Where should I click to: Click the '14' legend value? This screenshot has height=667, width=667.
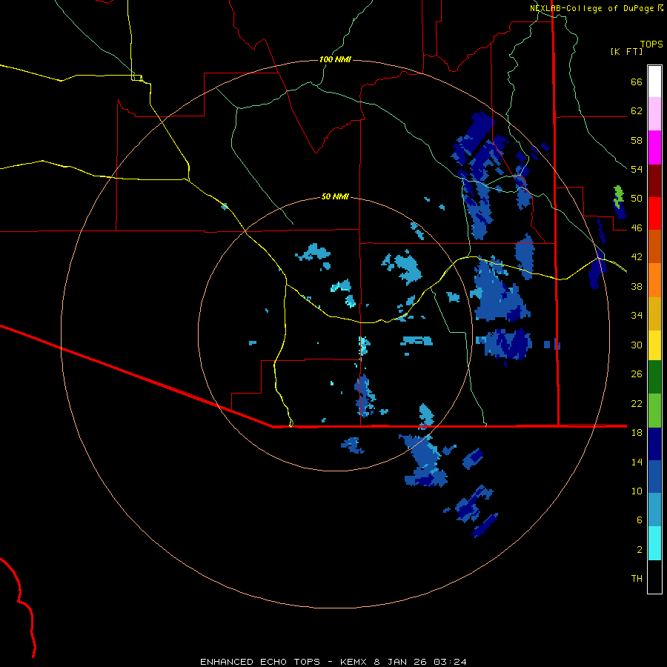click(x=637, y=462)
